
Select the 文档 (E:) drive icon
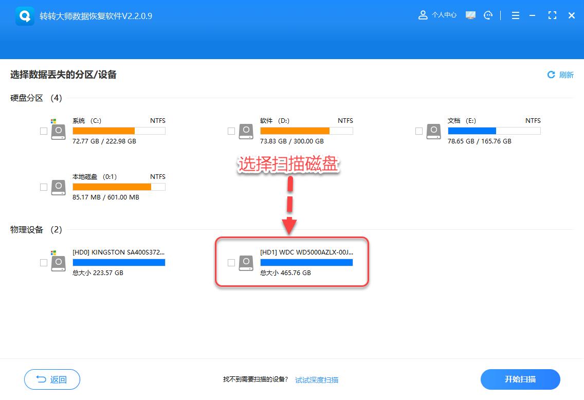433,131
